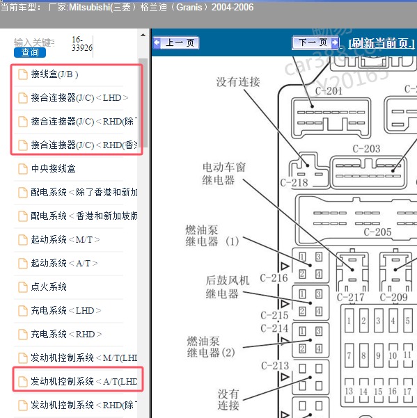Click document icon beside 充电系统<RHD>
The height and width of the screenshot is (418, 417).
[23, 335]
